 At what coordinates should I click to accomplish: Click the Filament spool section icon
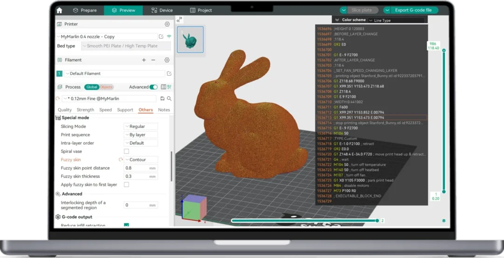(x=59, y=60)
